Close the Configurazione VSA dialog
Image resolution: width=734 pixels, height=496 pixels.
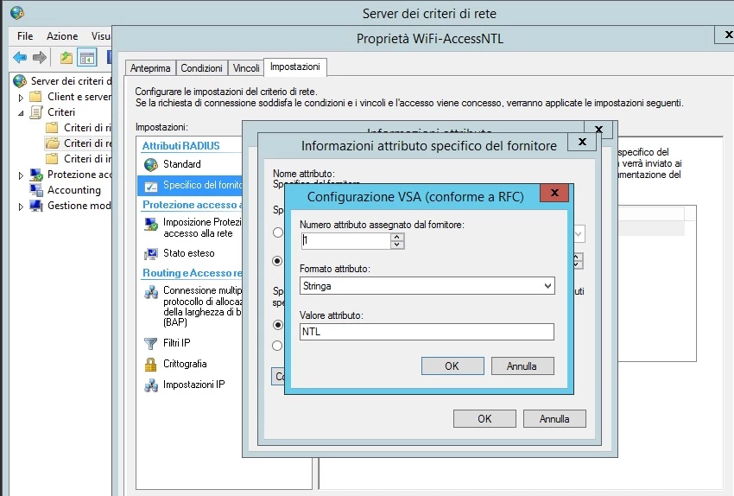pos(554,193)
